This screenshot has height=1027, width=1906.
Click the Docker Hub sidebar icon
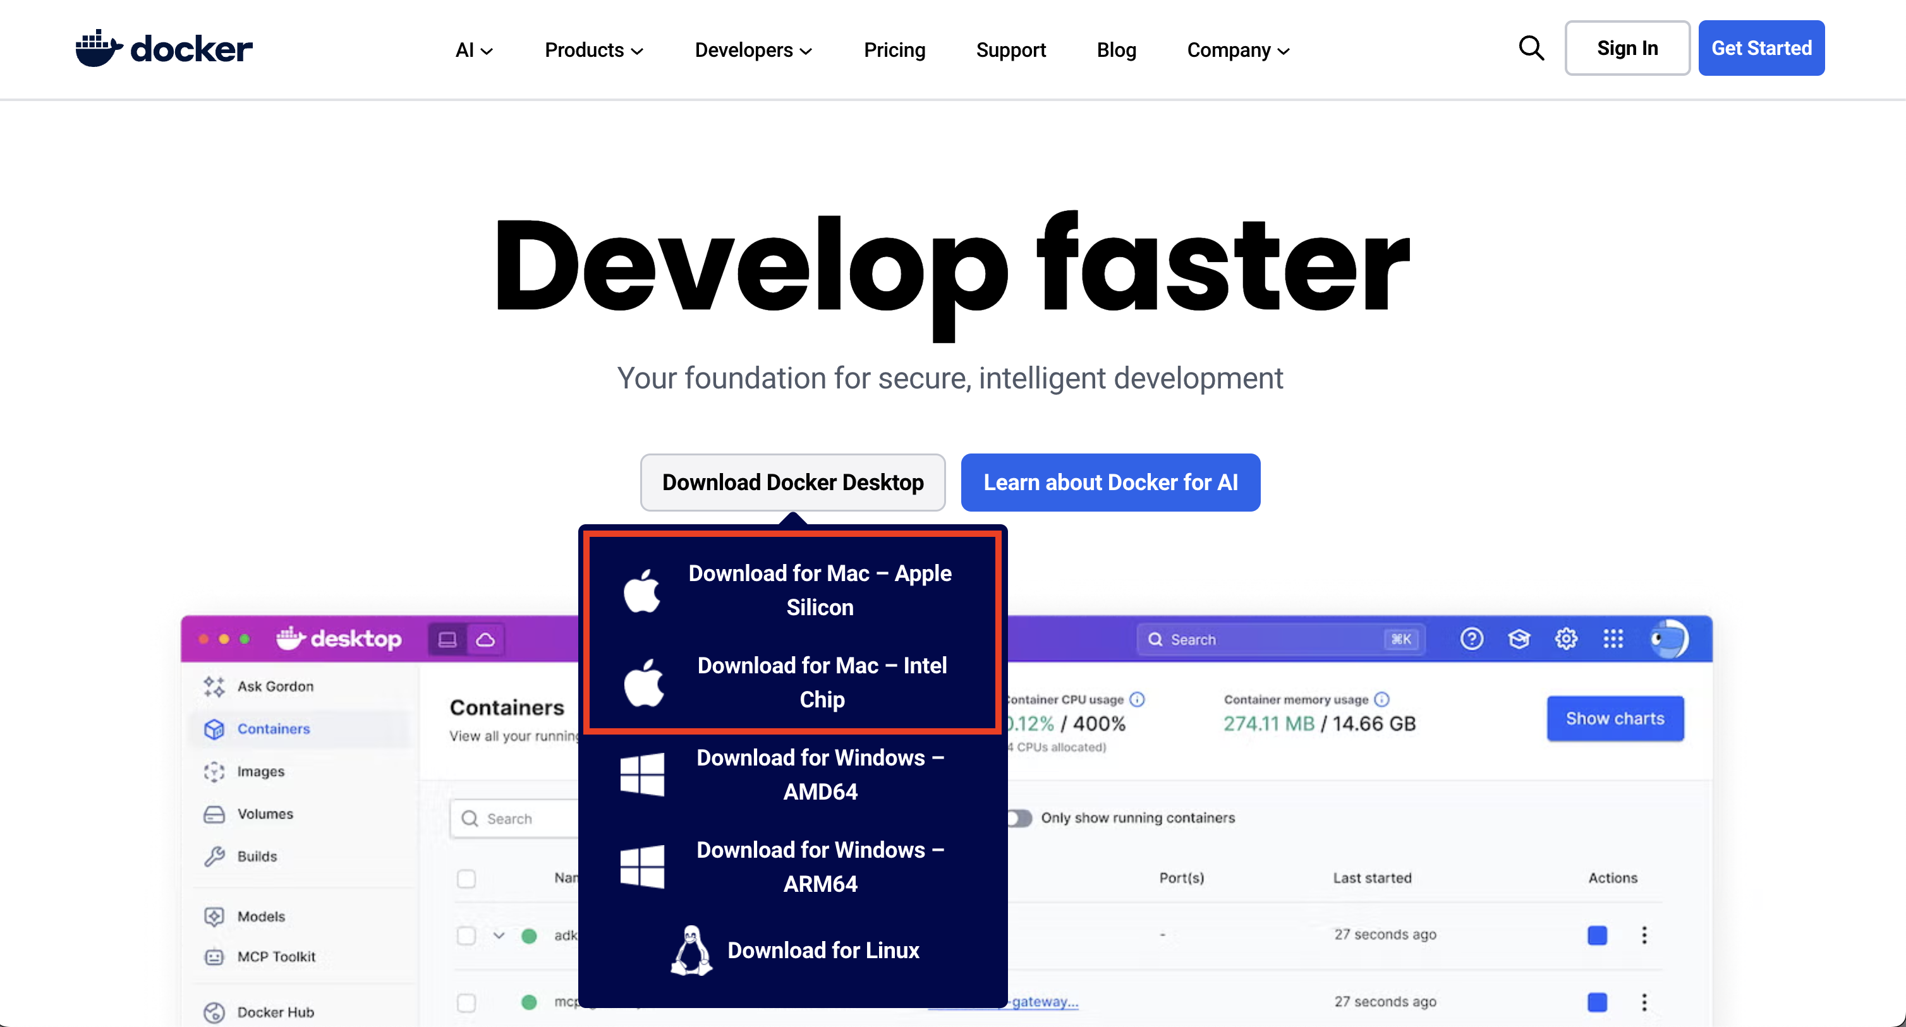pyautogui.click(x=214, y=1012)
